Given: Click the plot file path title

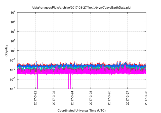Looking at the screenshot, I should [82, 8].
